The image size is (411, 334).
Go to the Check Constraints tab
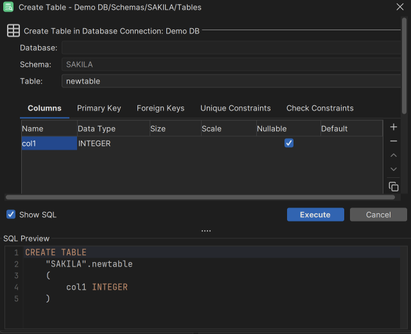(x=320, y=108)
